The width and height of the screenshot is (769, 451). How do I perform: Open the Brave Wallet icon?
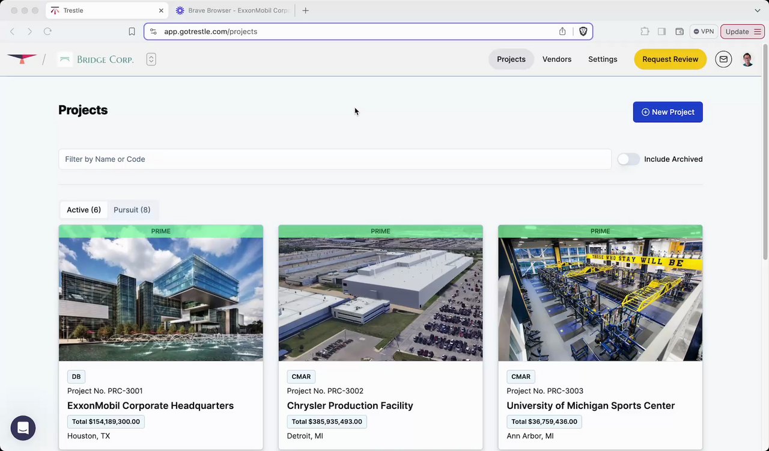click(x=679, y=31)
